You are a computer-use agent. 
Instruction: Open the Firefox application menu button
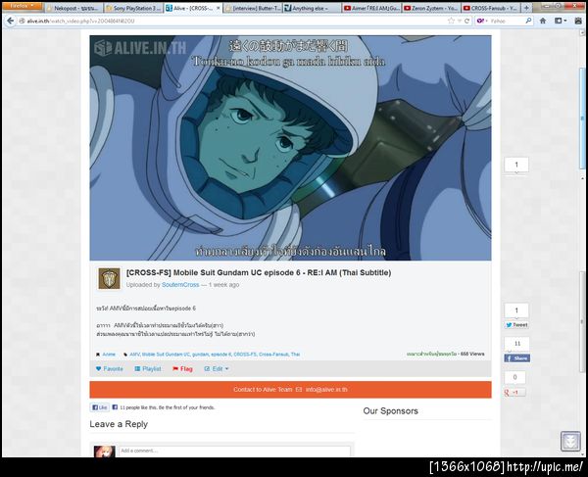click(x=22, y=7)
